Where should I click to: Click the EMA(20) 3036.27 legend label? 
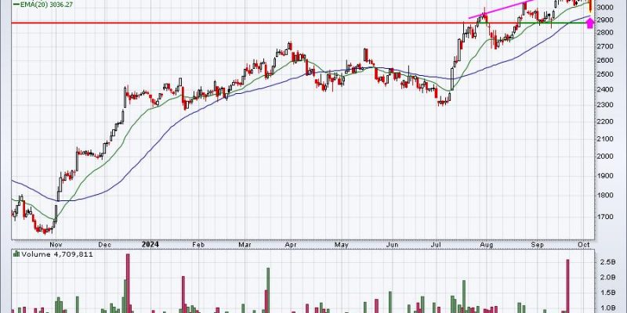click(47, 5)
